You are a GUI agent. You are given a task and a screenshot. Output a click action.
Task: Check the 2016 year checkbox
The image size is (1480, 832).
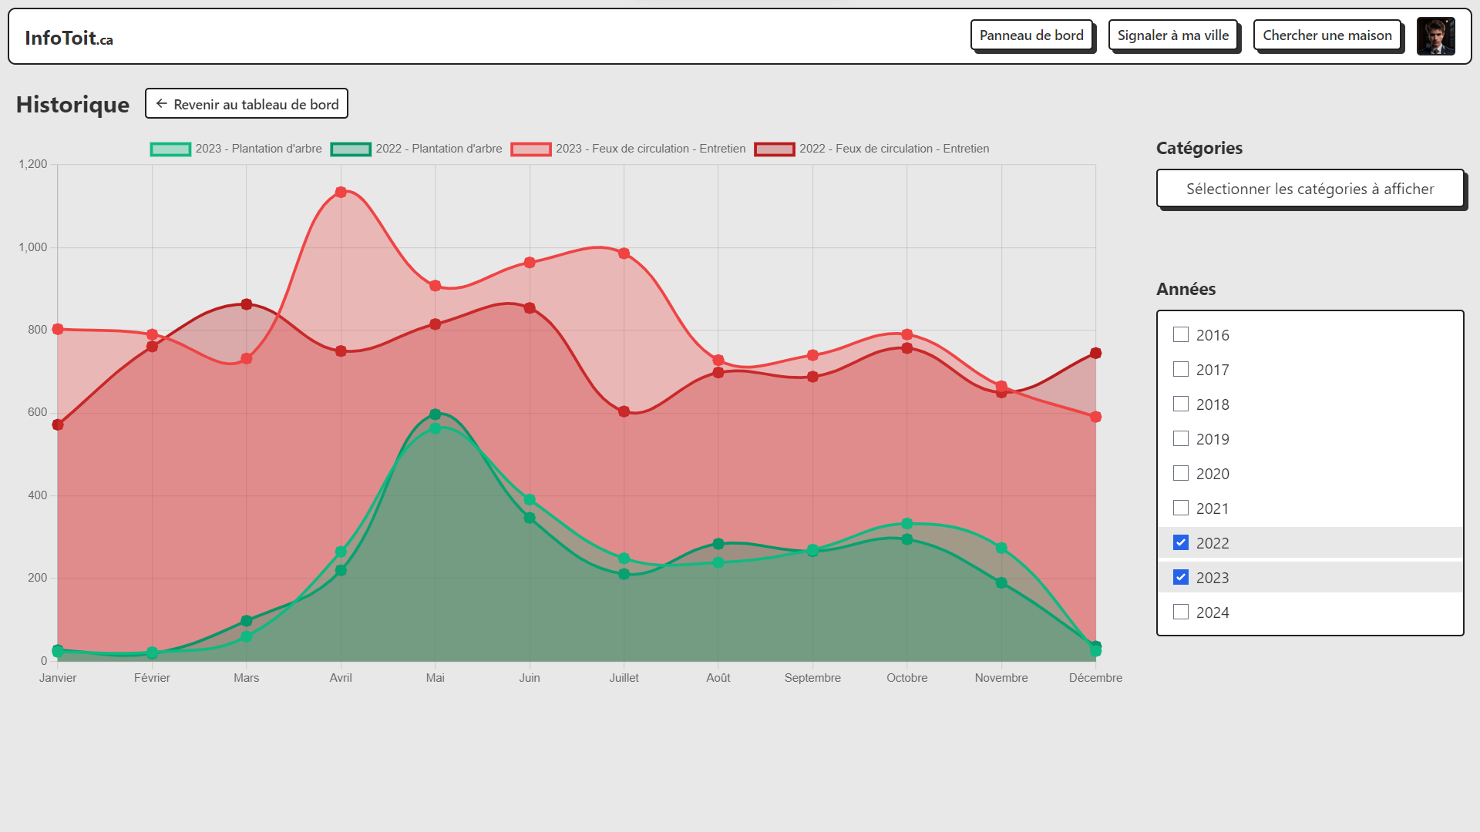1181,334
